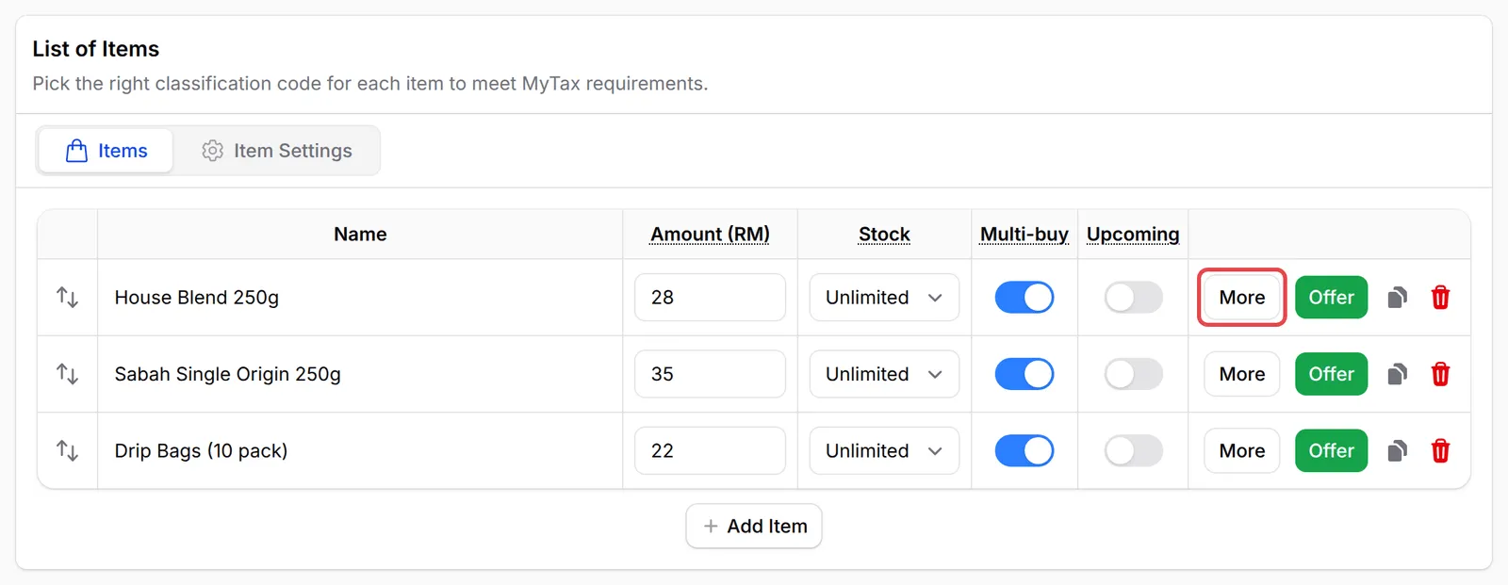Turn off Multi-buy for Drip Bags
1508x585 pixels.
pos(1024,450)
